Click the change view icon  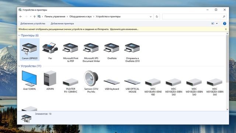(x=213, y=24)
